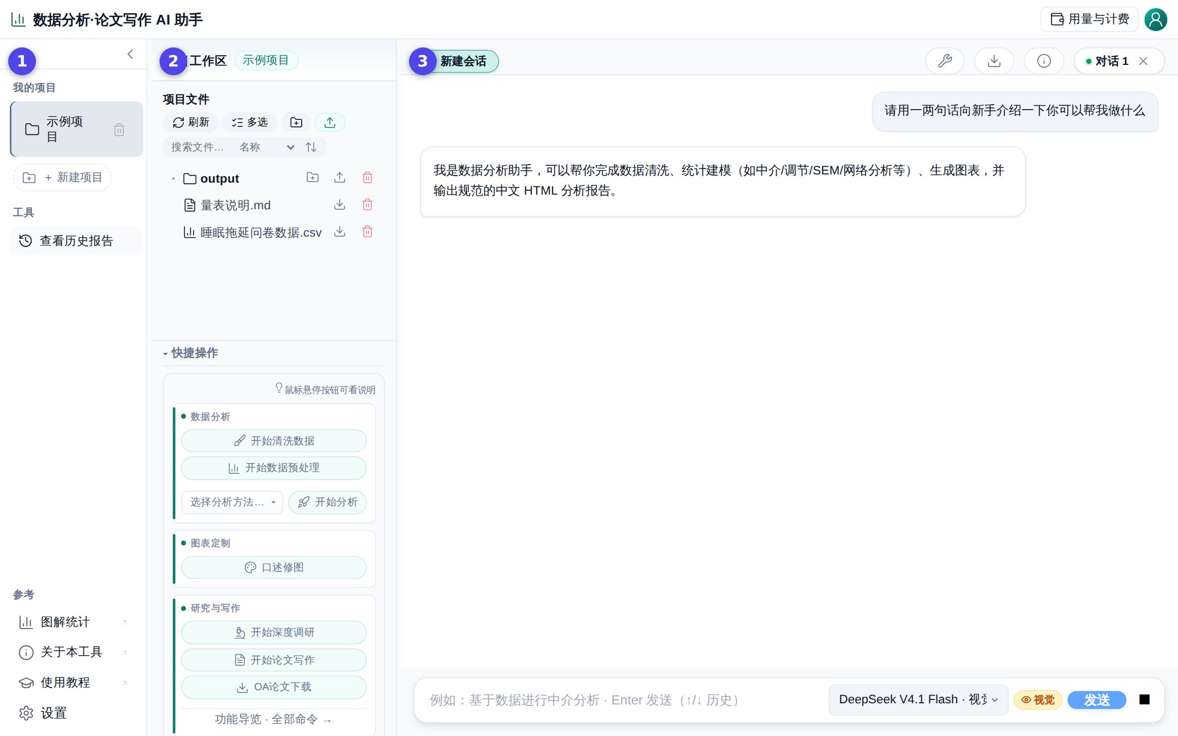
Task: Delete the 睡眠拖延问卷数据.csv file
Action: click(368, 232)
